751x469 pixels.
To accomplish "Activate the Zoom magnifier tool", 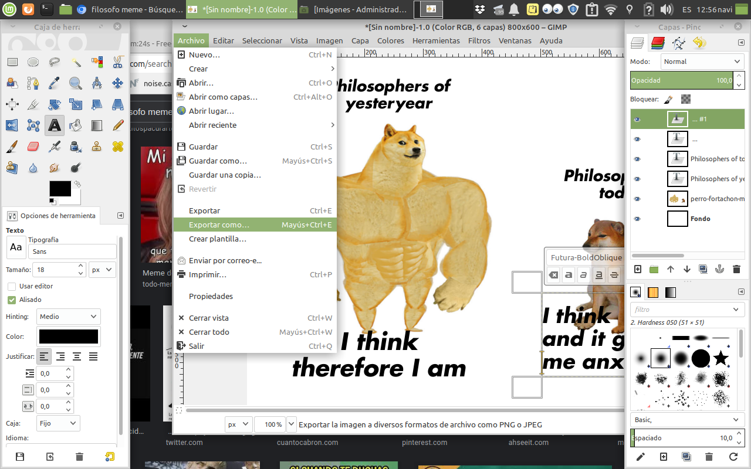I will pyautogui.click(x=76, y=83).
